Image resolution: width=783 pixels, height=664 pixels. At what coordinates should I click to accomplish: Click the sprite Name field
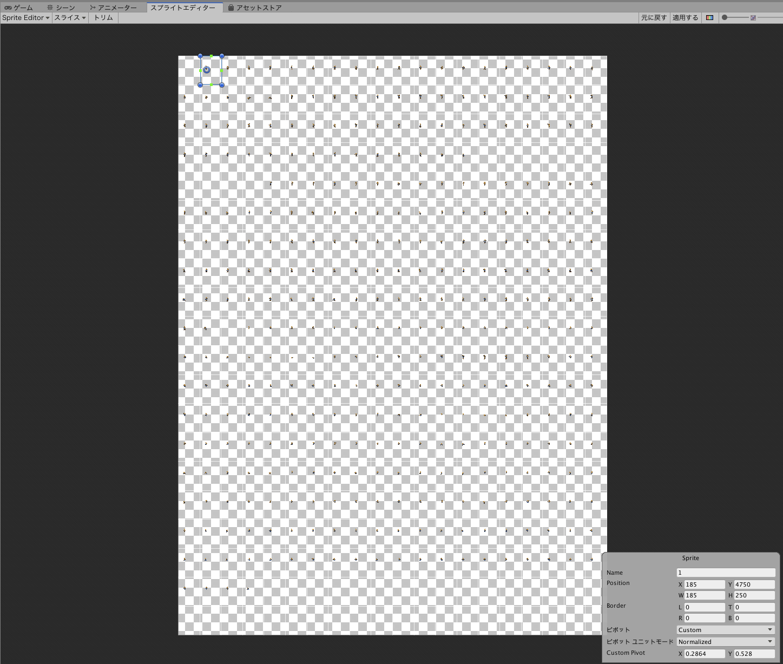(726, 573)
